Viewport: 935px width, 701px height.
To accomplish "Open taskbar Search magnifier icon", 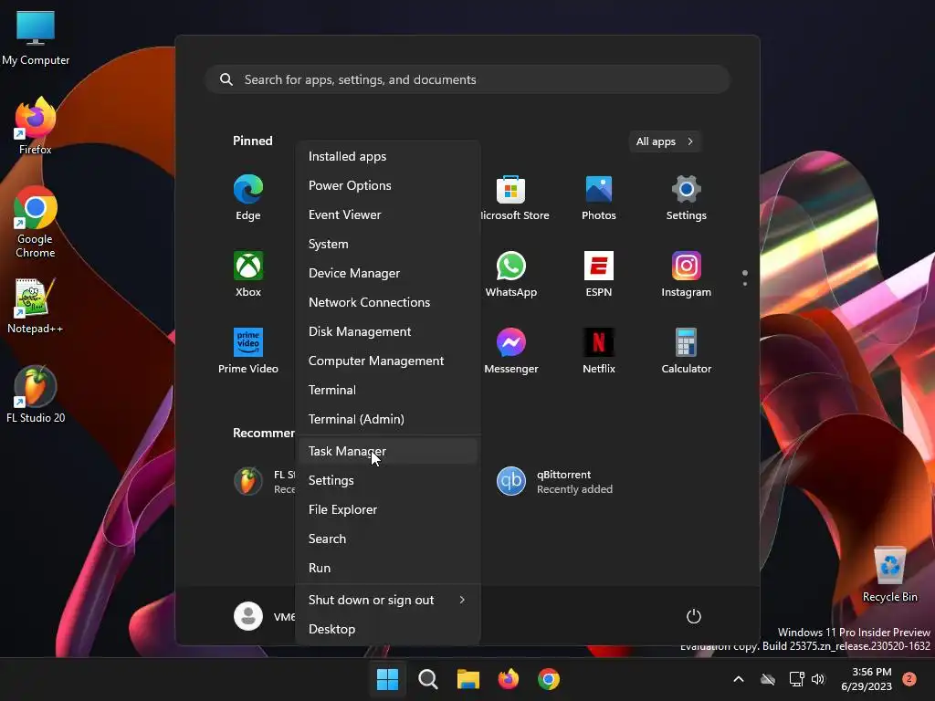I will [427, 679].
